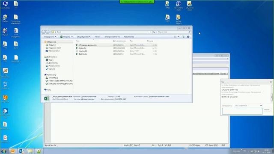
Task: Open Недавние места in sidebar
Action: coord(55,48)
